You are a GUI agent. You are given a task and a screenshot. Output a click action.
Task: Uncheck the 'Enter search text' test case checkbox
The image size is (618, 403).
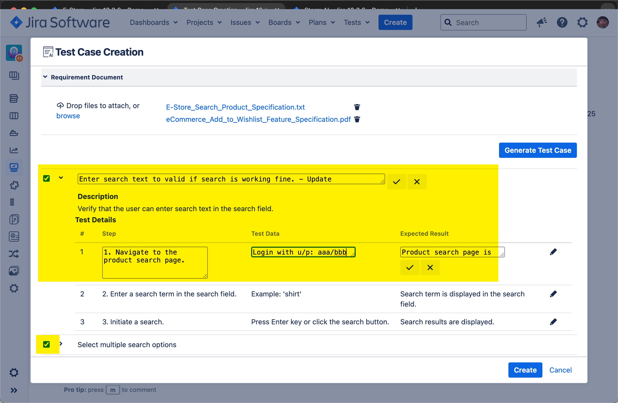pyautogui.click(x=46, y=178)
